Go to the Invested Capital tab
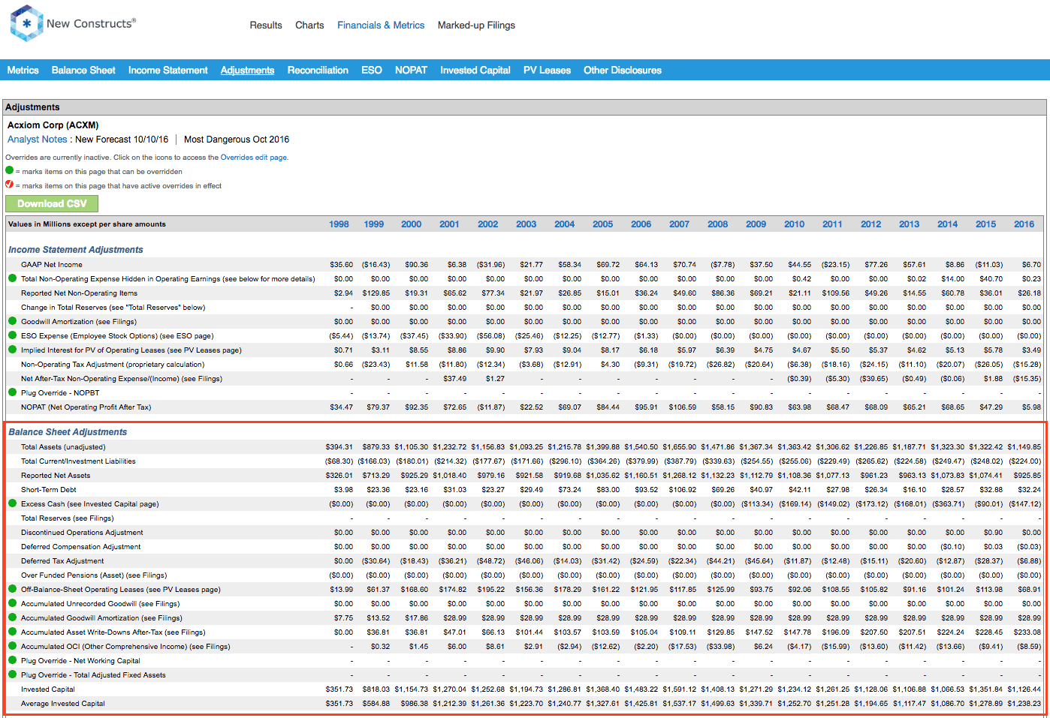The image size is (1050, 718). [475, 71]
